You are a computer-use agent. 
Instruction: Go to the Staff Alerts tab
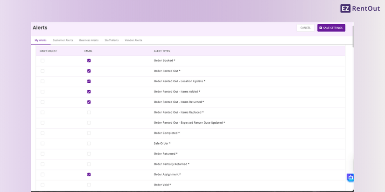click(112, 40)
